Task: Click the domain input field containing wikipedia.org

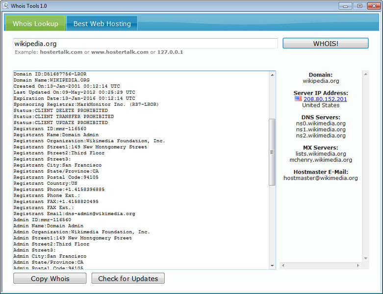Action: click(x=145, y=44)
